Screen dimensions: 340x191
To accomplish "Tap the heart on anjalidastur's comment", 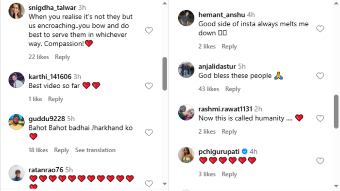I will coord(320,76).
